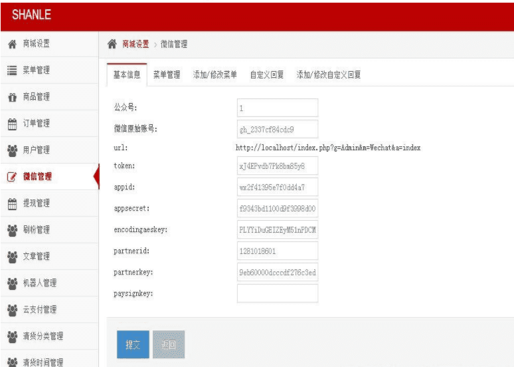Click the paysignkey: label

coord(133,293)
